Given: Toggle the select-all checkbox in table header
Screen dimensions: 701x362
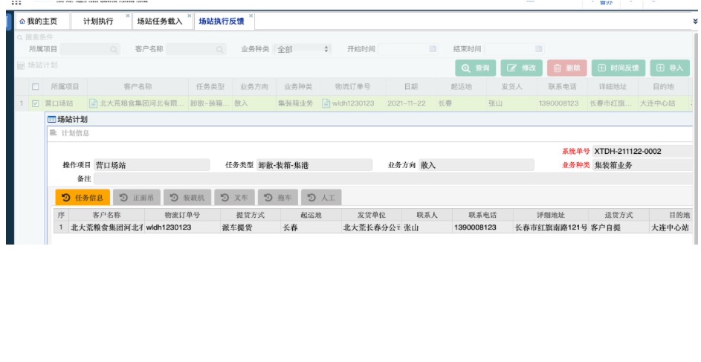Looking at the screenshot, I should pos(35,87).
